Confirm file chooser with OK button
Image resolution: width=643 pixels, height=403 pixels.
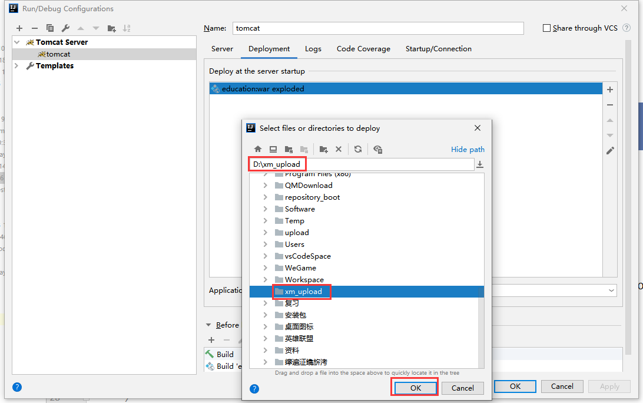coord(415,388)
